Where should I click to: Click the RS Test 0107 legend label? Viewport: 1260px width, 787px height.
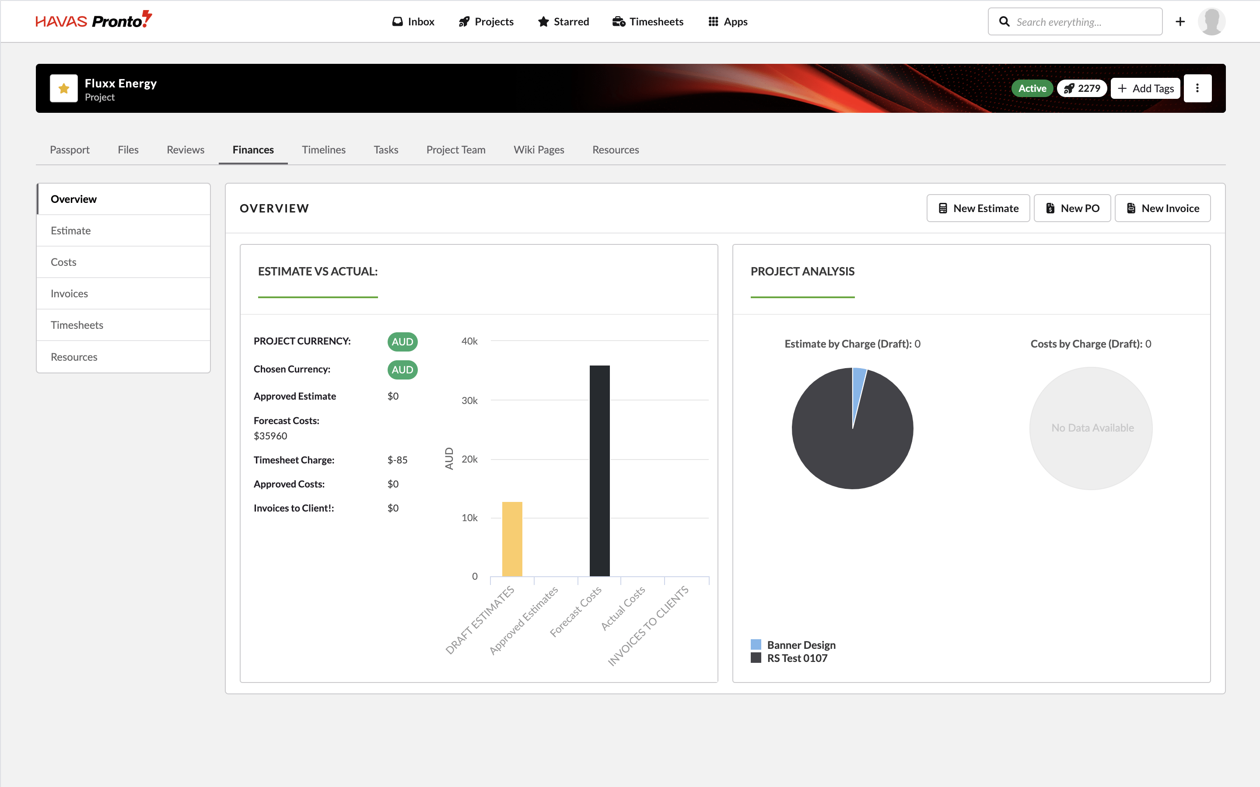click(797, 658)
